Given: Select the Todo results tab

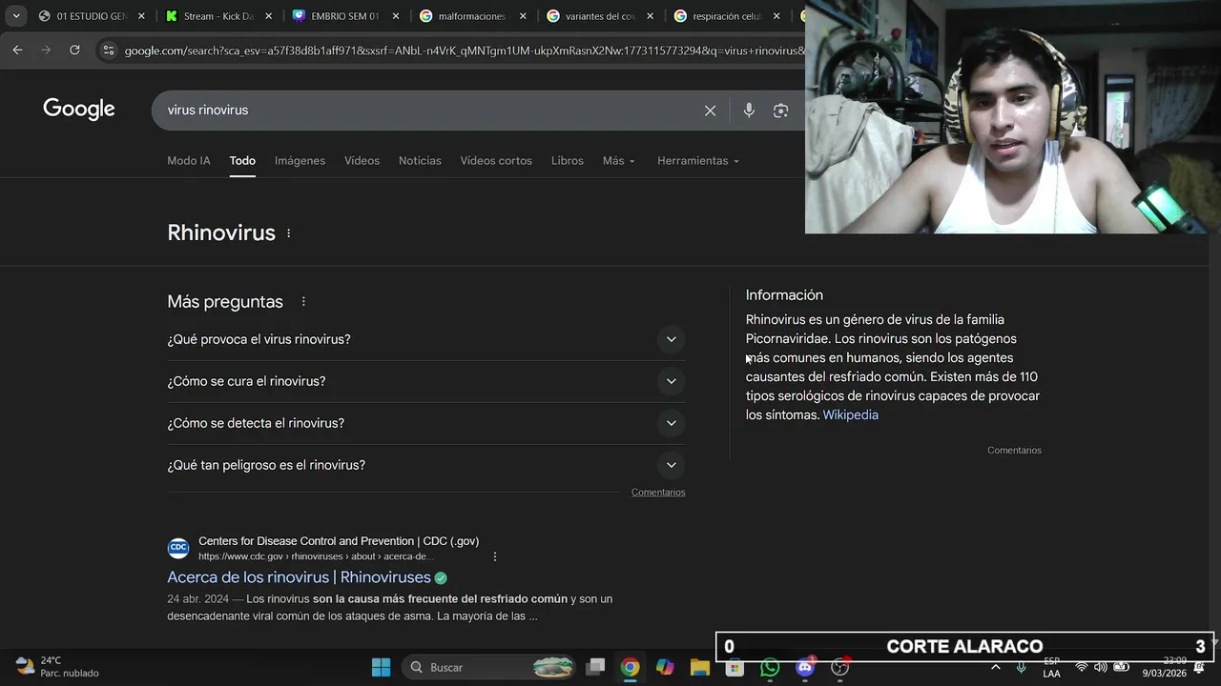Looking at the screenshot, I should click(242, 161).
